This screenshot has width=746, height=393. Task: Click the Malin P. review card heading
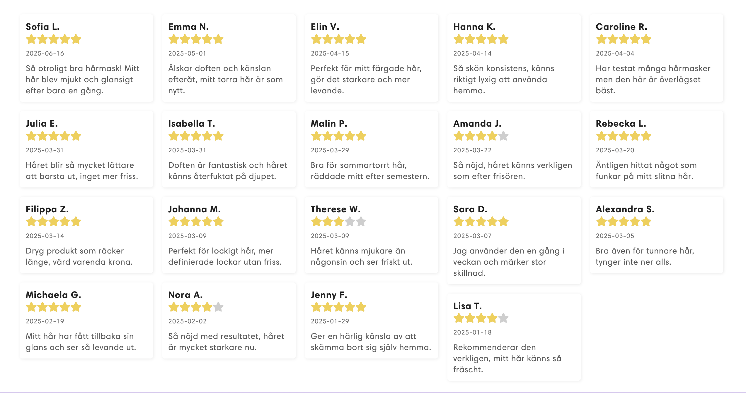click(329, 123)
